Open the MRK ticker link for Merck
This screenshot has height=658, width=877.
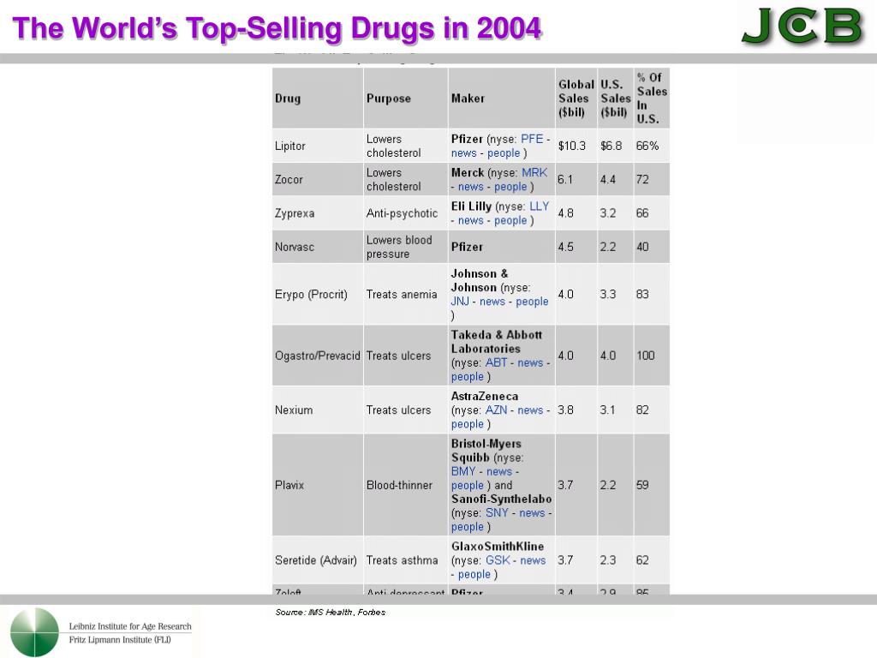[534, 172]
